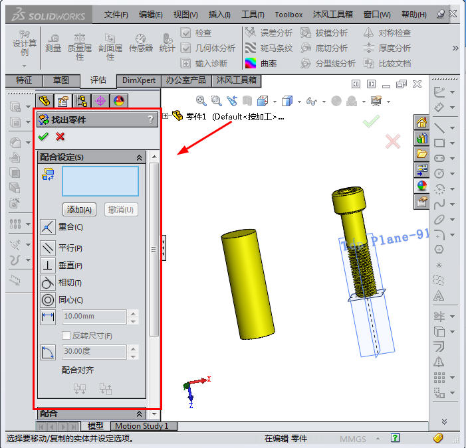Collapse the Mate Settings (配合设定) section
Viewport: 466px width, 448px height.
pyautogui.click(x=139, y=157)
